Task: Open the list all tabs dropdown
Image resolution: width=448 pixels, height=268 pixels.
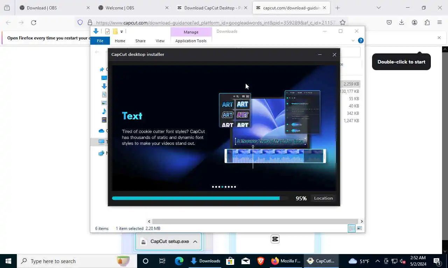Action: pos(378,8)
